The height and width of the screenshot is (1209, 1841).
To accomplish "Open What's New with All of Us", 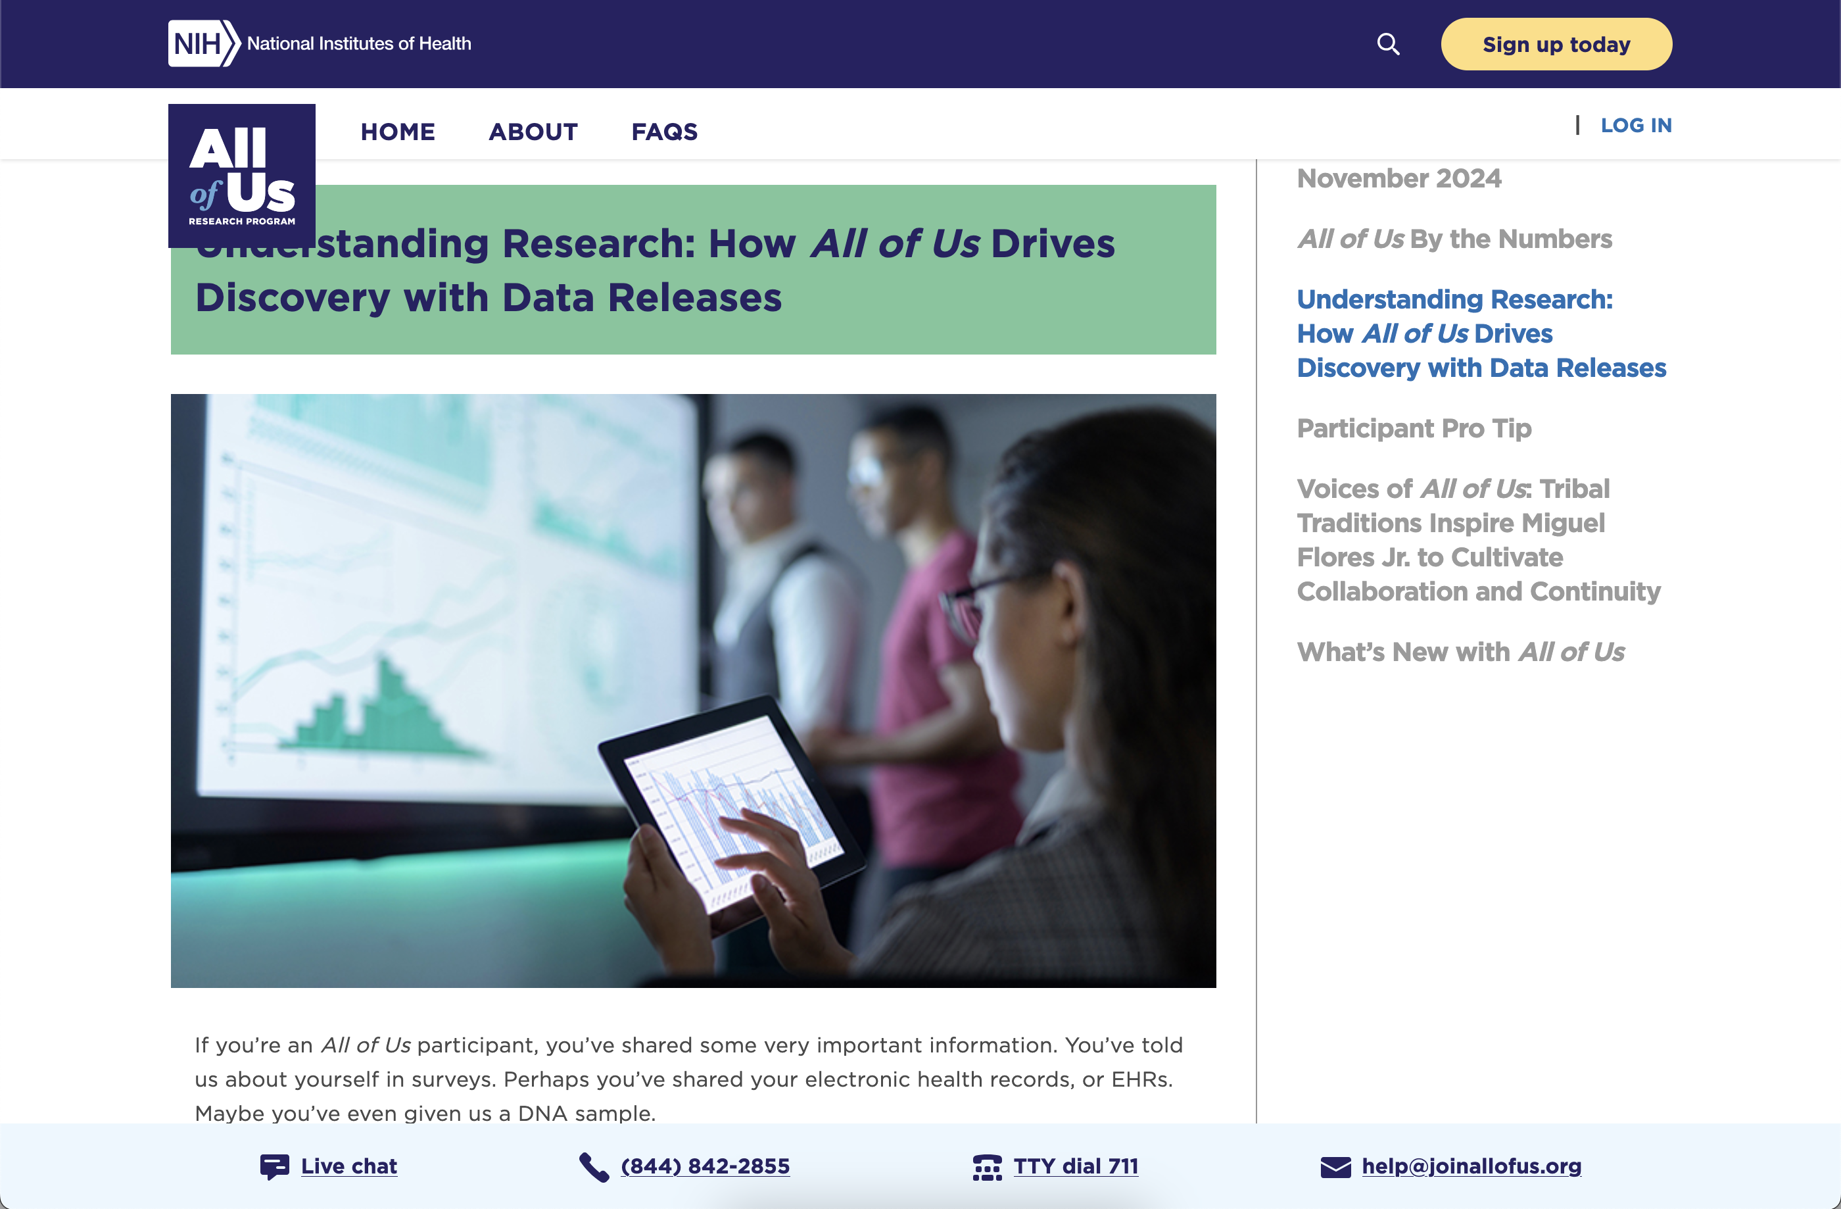I will 1460,652.
